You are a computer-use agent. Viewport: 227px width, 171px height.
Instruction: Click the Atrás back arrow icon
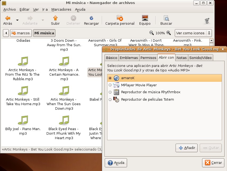8,18
